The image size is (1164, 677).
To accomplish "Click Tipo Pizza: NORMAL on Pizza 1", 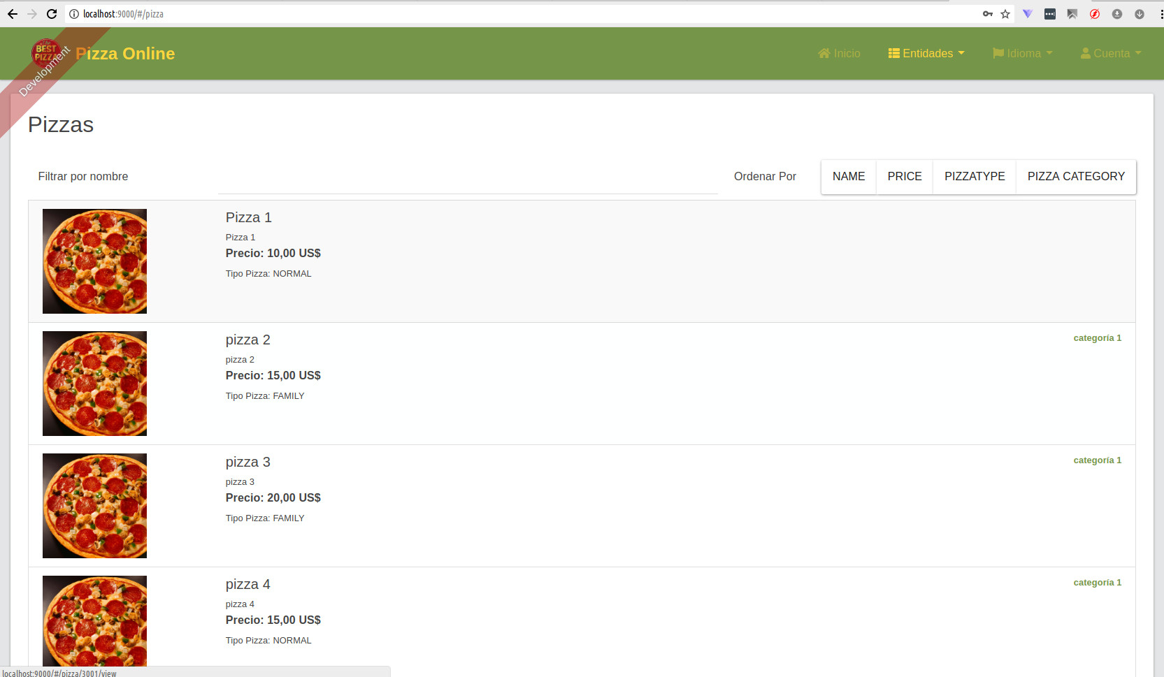I will pos(268,274).
